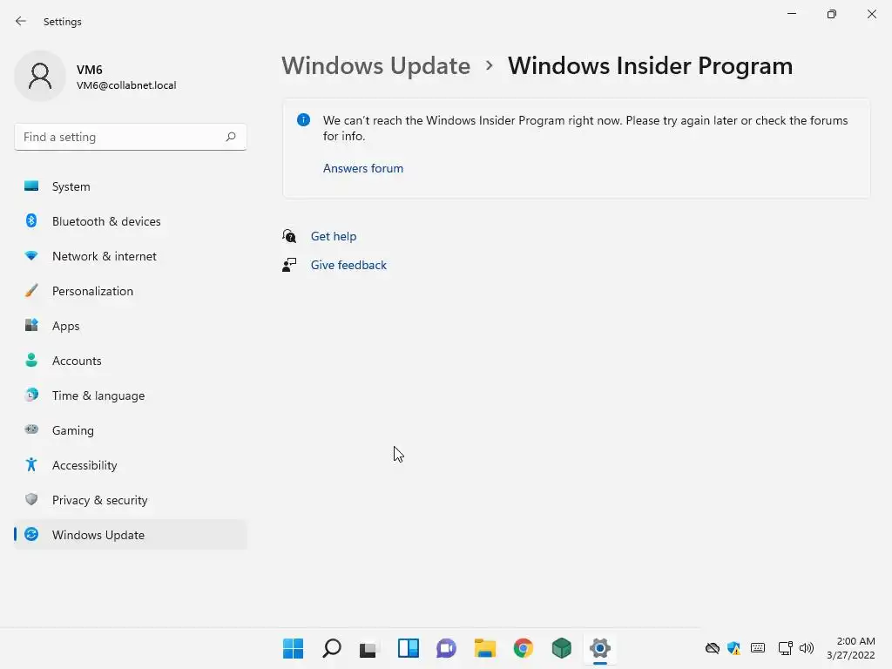Open the clock showing 2:00 AM
The width and height of the screenshot is (892, 669).
(851, 648)
